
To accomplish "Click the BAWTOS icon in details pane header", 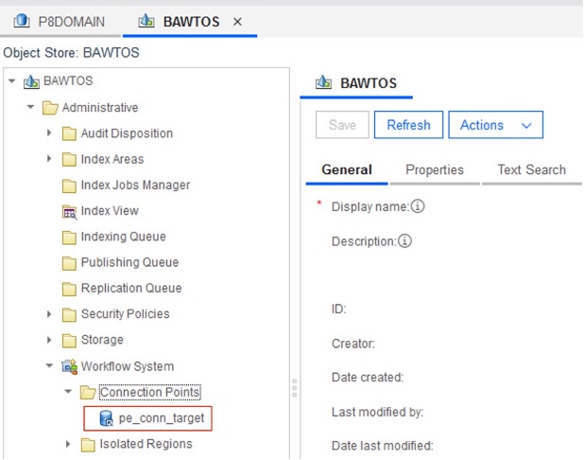I will [324, 82].
